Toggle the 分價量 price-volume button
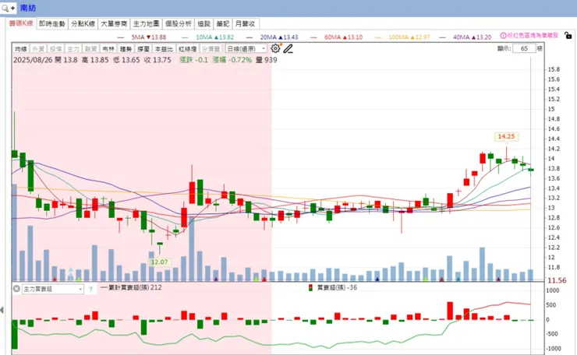Screen dimensions: 577x355 pyautogui.click(x=211, y=49)
